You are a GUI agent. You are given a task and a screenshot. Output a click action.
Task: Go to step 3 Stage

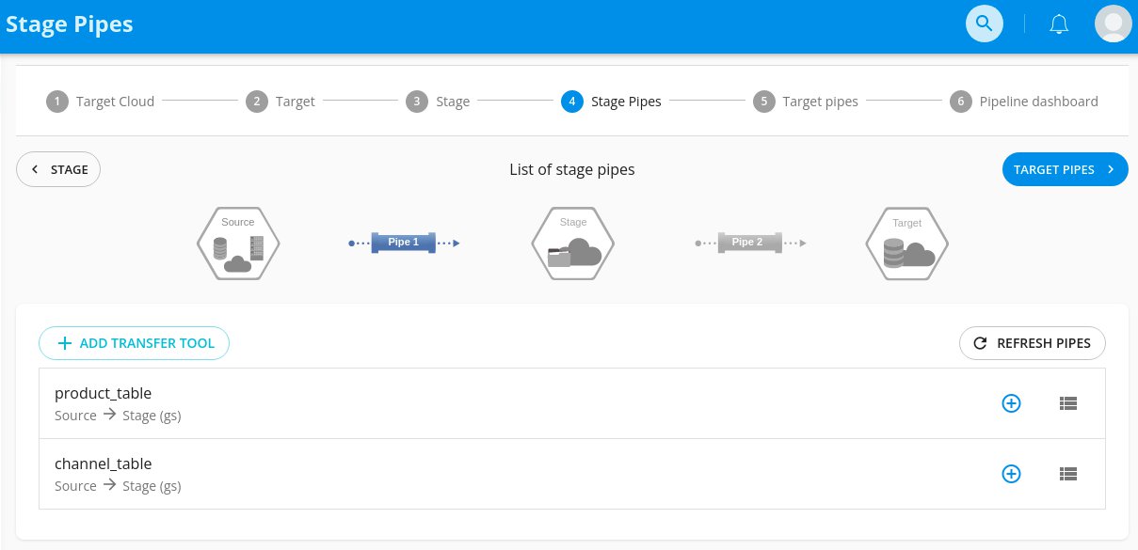point(438,102)
